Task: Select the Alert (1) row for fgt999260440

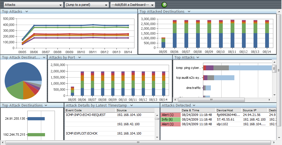Action: 218,115
